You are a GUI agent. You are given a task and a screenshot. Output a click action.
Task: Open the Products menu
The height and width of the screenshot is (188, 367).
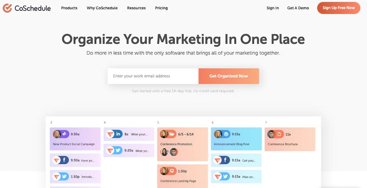[x=69, y=8]
